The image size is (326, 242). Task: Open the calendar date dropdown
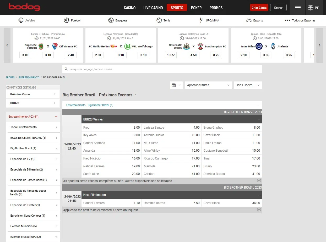[x=176, y=85]
